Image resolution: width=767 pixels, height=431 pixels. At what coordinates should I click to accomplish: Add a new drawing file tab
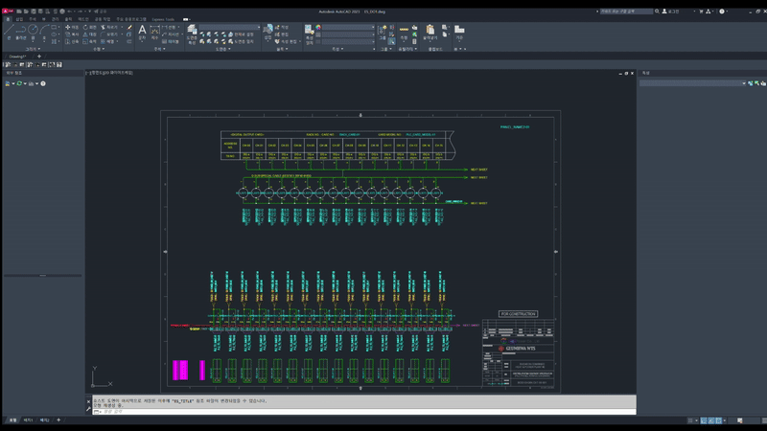click(x=39, y=57)
